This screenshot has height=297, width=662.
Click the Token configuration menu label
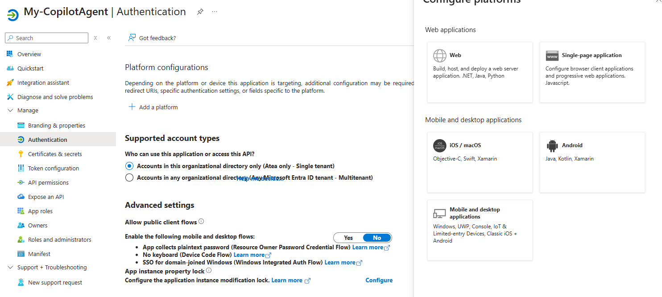point(54,168)
